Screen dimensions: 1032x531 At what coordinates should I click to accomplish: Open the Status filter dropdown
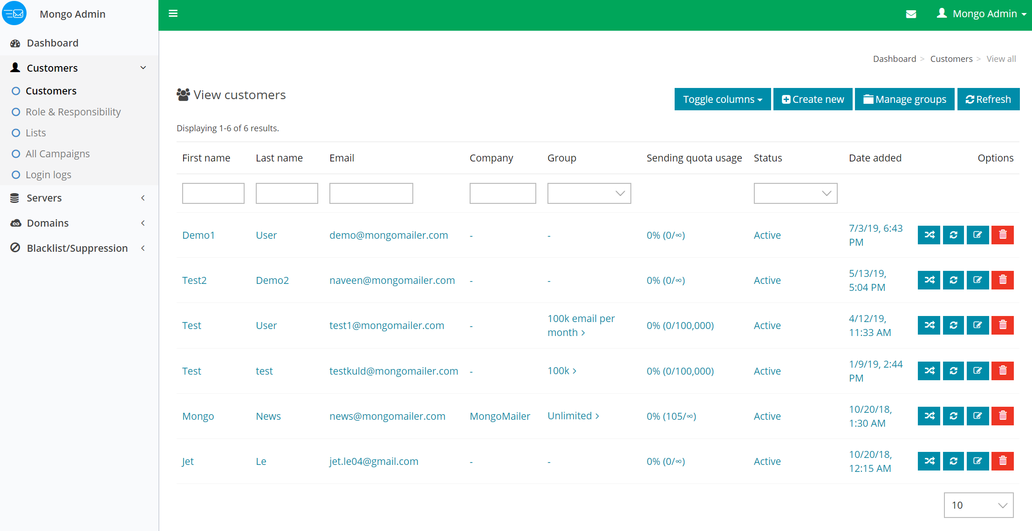coord(796,193)
